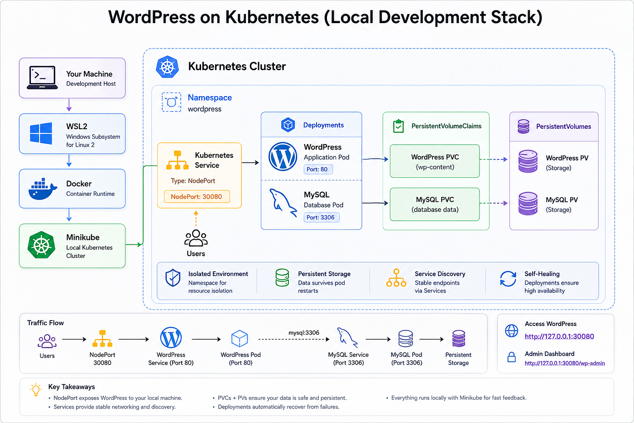Viewport: 634px width, 423px height.
Task: Click the "PersistentVolumeClaims" header label
Action: [x=447, y=126]
